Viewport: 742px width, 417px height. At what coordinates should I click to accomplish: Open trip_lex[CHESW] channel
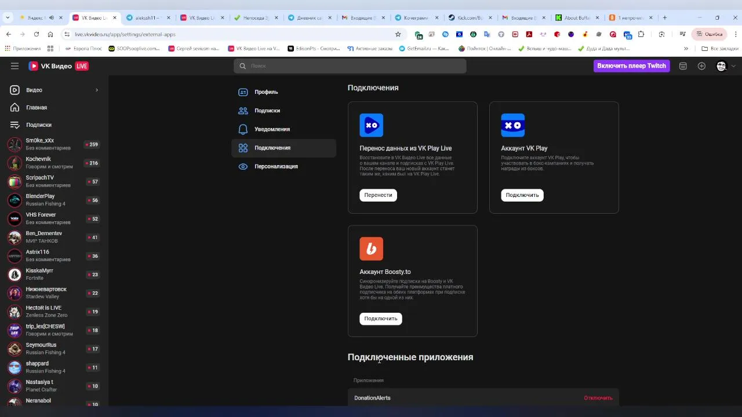(x=53, y=330)
